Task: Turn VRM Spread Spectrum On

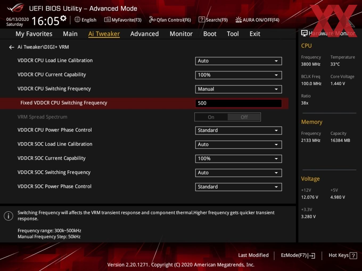Action: coord(211,117)
